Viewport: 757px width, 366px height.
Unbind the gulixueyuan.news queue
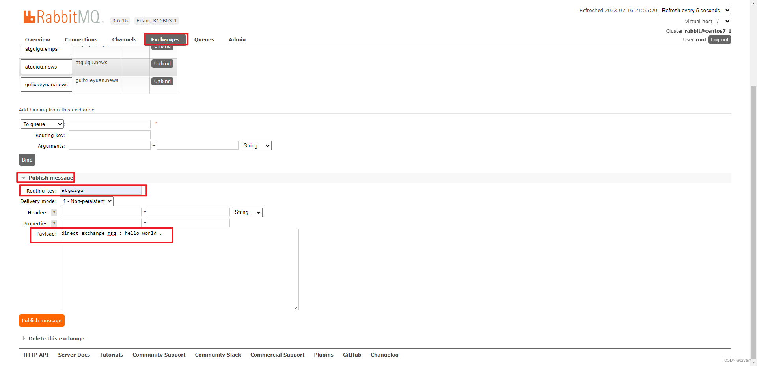point(162,81)
